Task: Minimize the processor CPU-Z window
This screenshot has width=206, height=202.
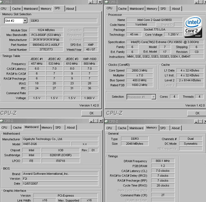Action: tap(196, 2)
